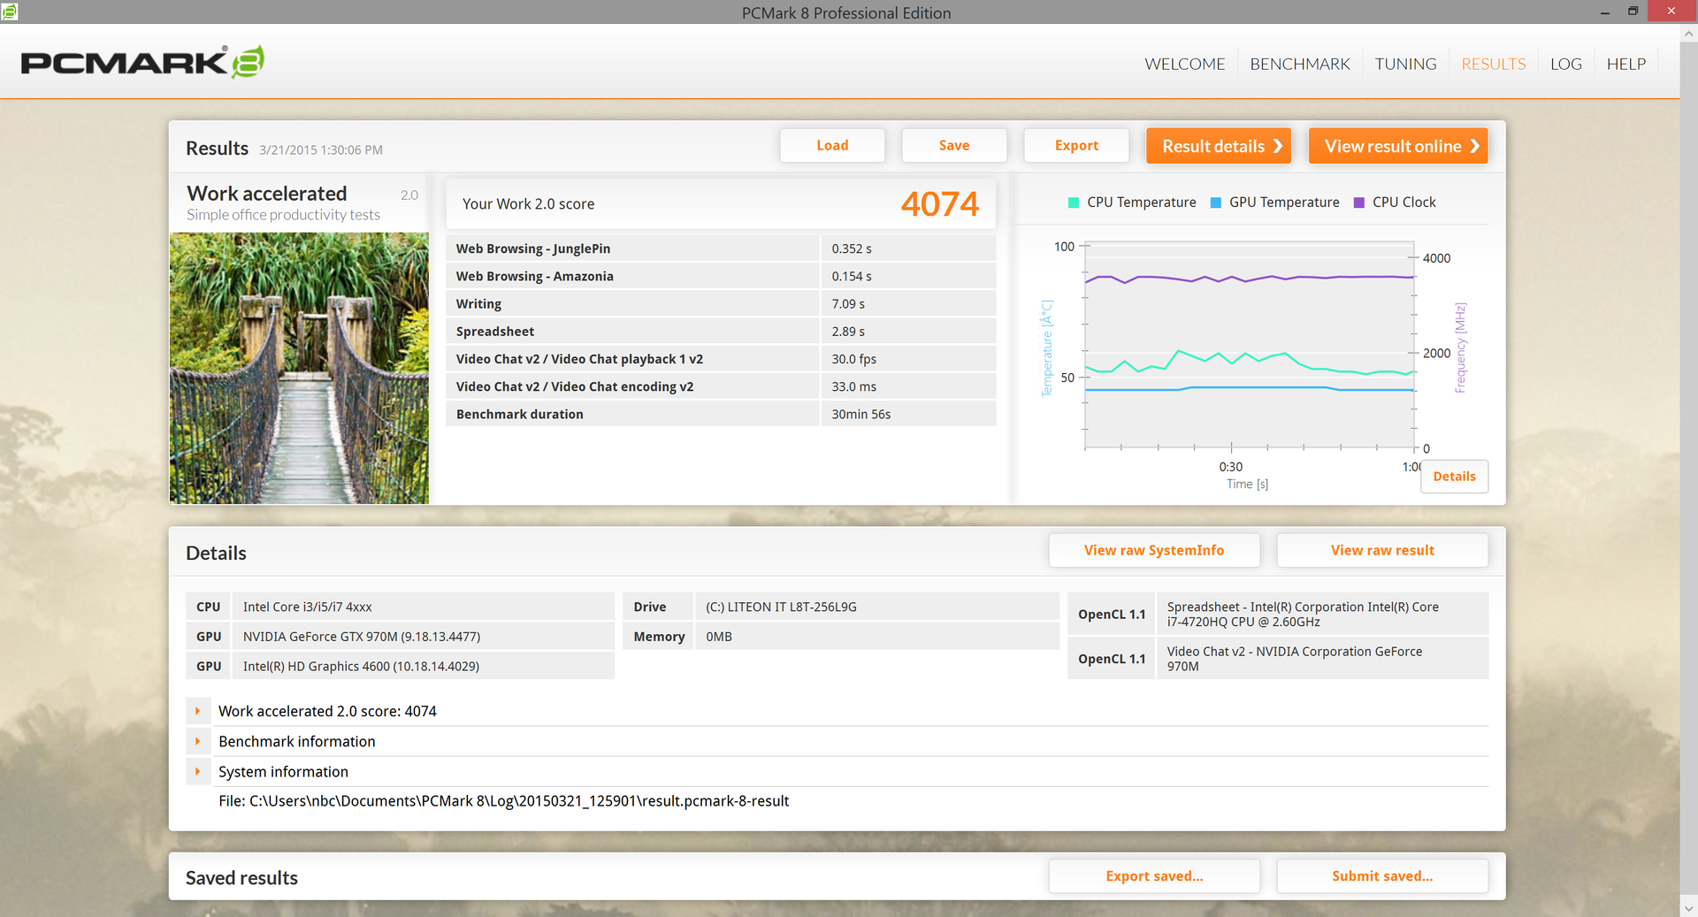
Task: Expand Benchmark information section
Action: pyautogui.click(x=198, y=741)
